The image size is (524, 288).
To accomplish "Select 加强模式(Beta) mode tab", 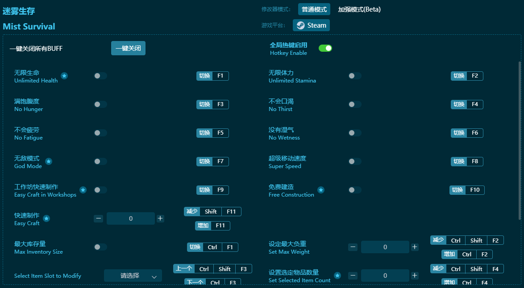I will pos(359,9).
